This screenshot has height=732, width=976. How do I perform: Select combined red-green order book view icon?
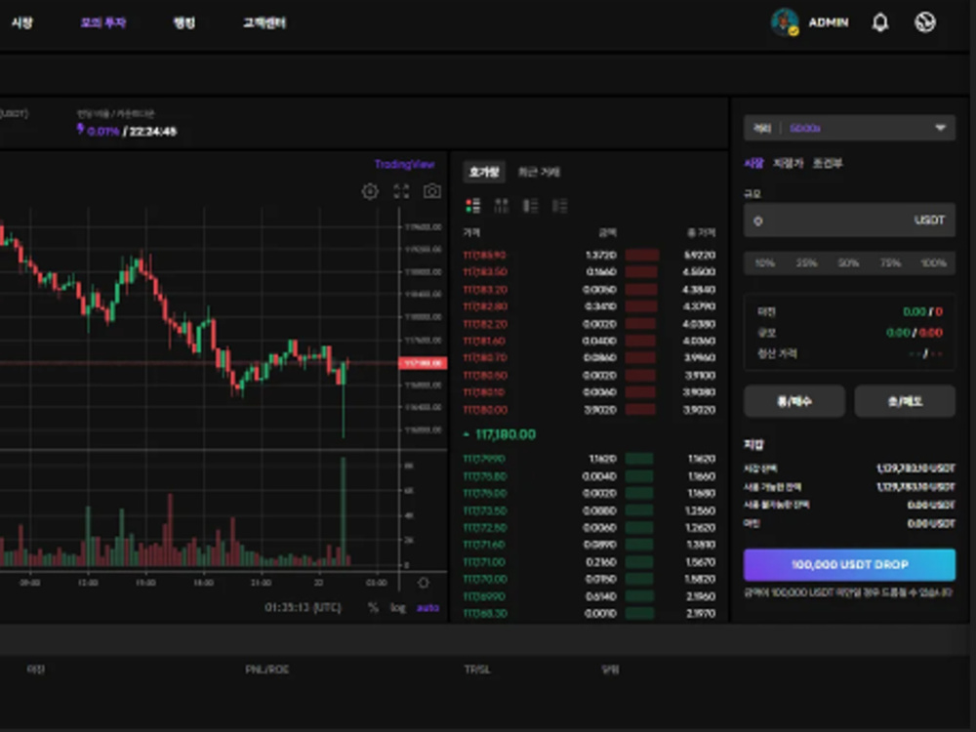click(472, 205)
